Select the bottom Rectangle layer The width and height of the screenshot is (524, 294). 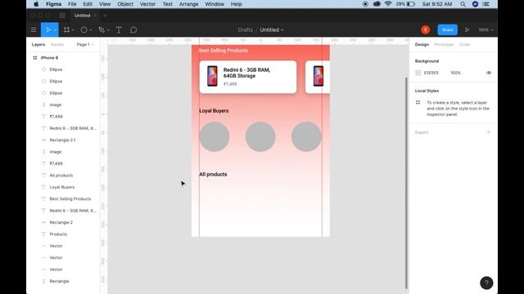59,281
